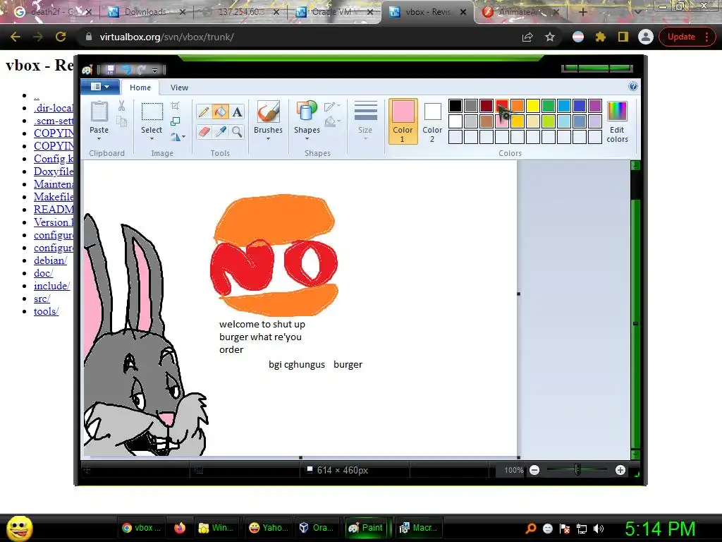Pick the purple color swatch
Viewport: 722px width, 542px height.
point(595,106)
